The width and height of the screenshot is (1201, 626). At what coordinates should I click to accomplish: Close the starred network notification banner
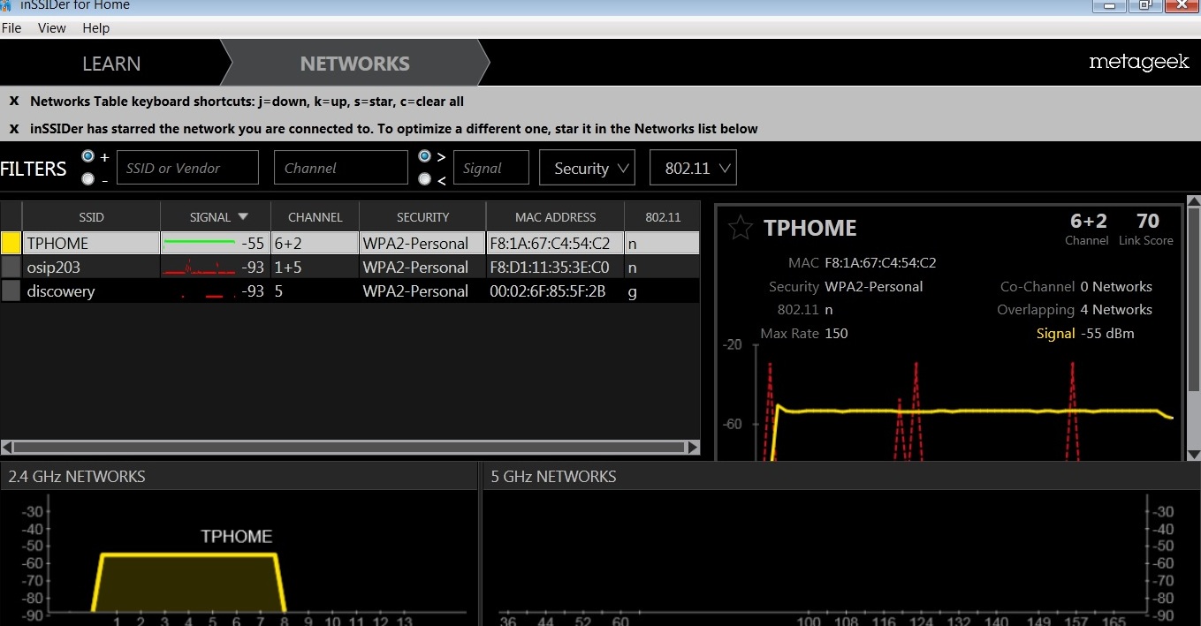(14, 129)
